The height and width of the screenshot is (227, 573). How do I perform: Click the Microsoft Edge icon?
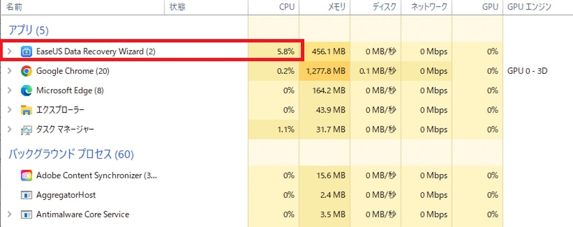[26, 91]
